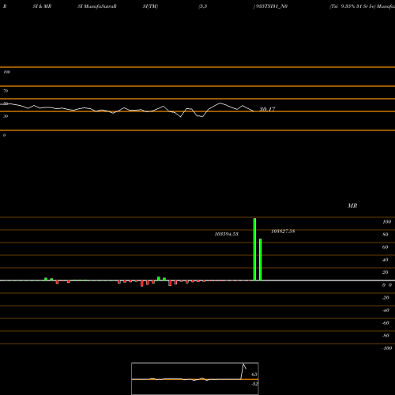Click the MR axis label 40
The height and width of the screenshot is (395, 395).
(x=385, y=260)
